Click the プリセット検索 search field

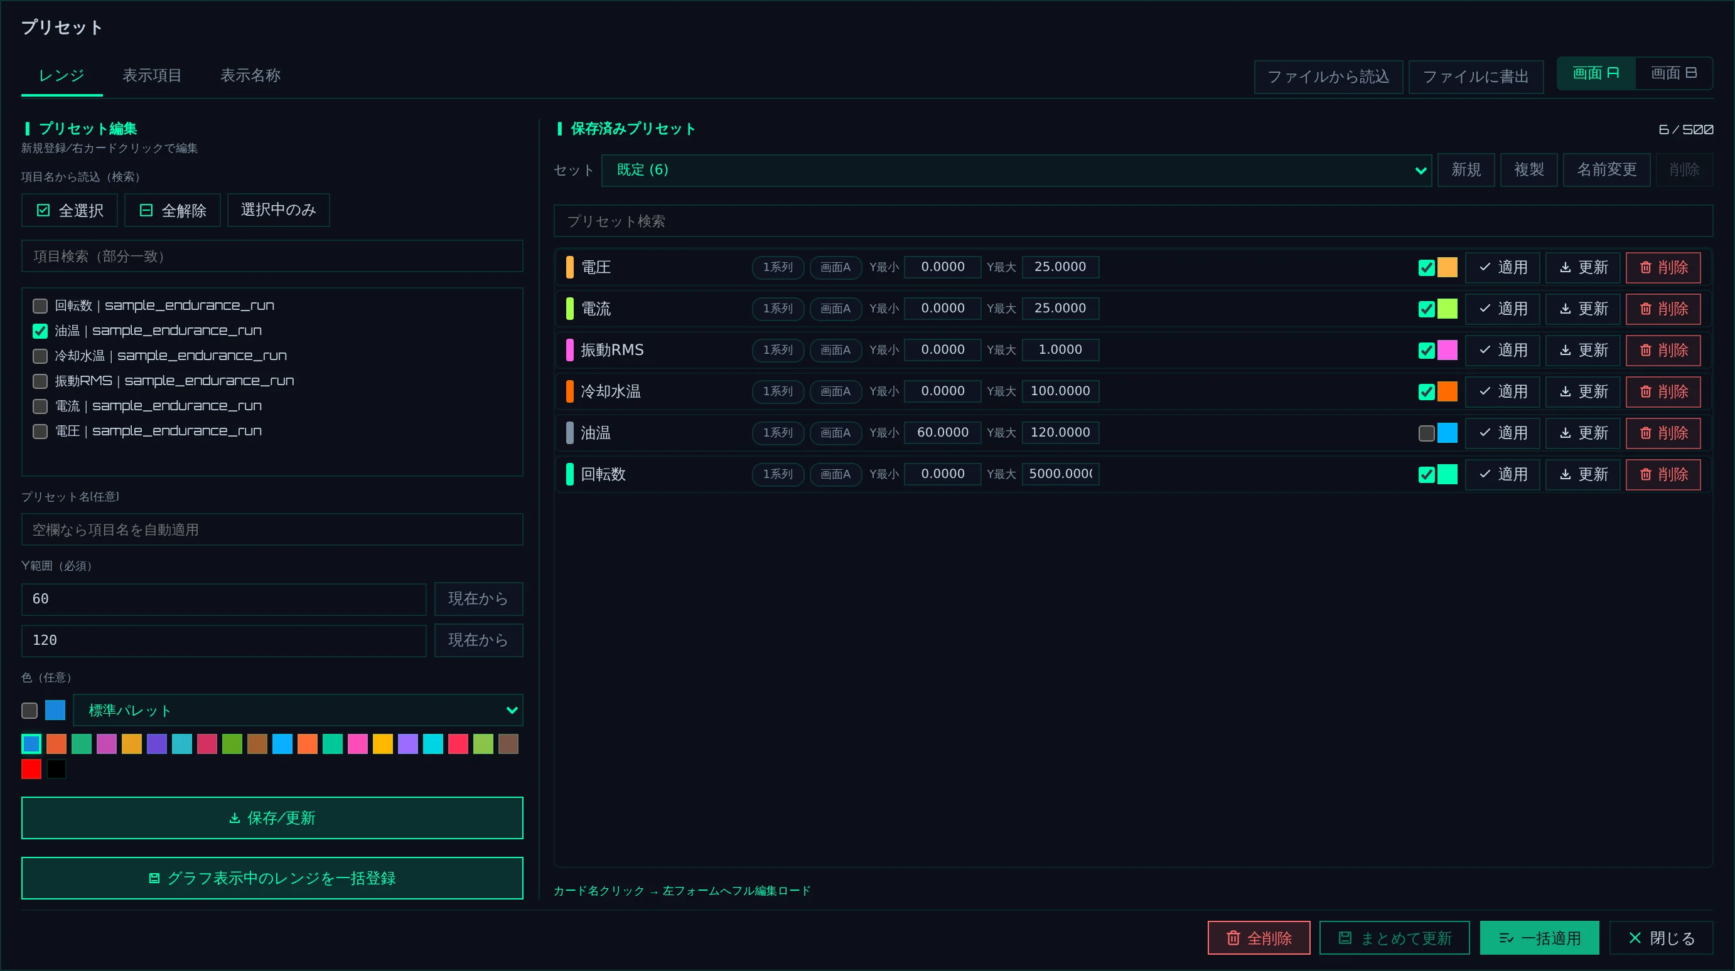(x=1133, y=221)
